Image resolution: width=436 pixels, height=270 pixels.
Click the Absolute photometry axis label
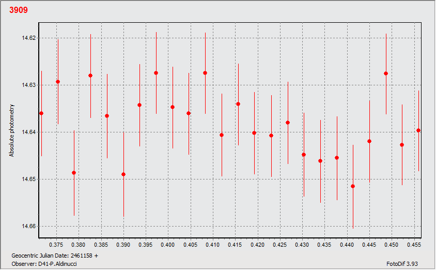[x=11, y=131]
